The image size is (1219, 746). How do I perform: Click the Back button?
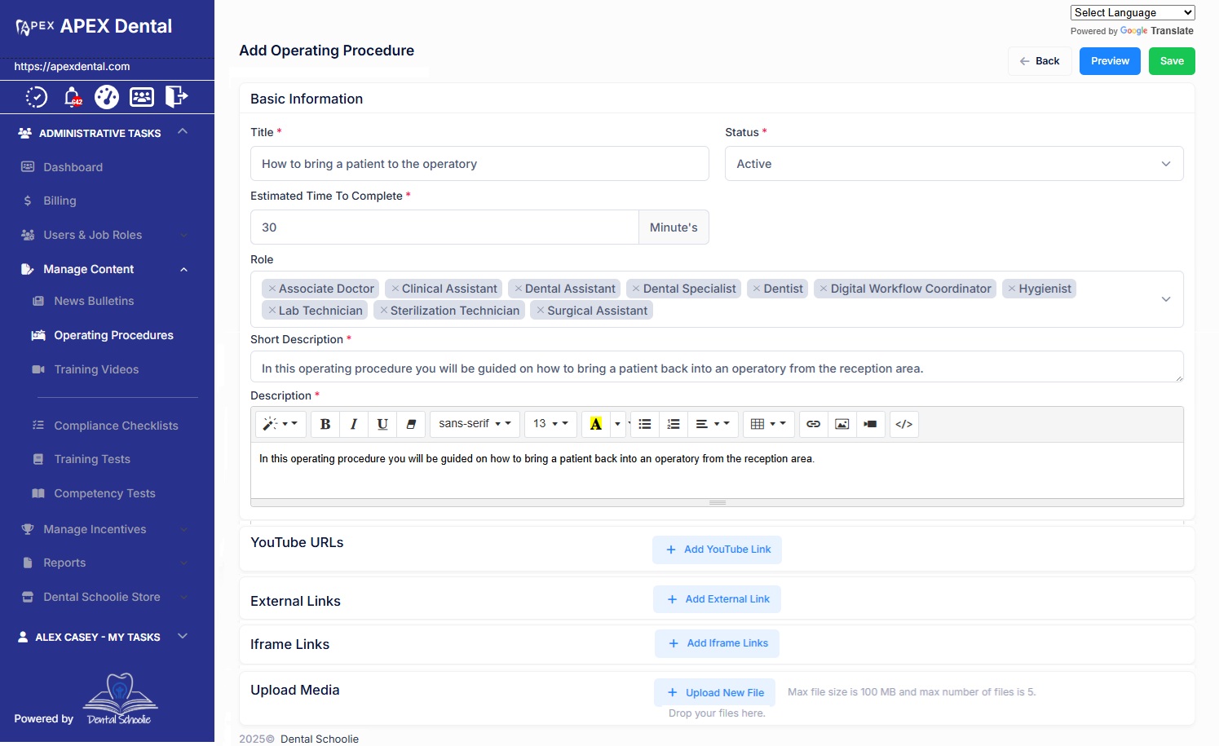click(x=1040, y=61)
